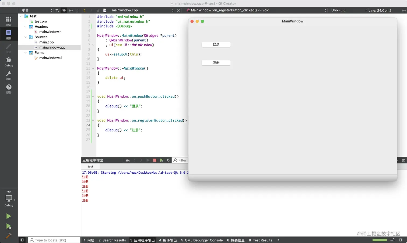The width and height of the screenshot is (407, 243).
Task: Re-run the application from output pane
Action: pos(148,160)
